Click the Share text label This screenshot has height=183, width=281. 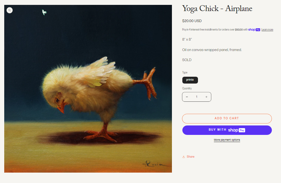click(x=190, y=157)
